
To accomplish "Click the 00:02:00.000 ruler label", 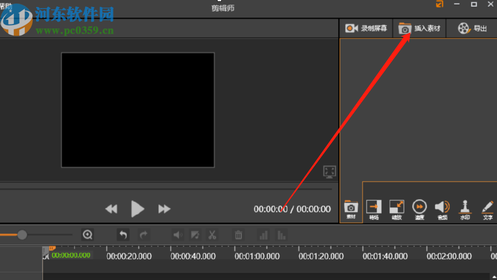I will click(x=449, y=256).
